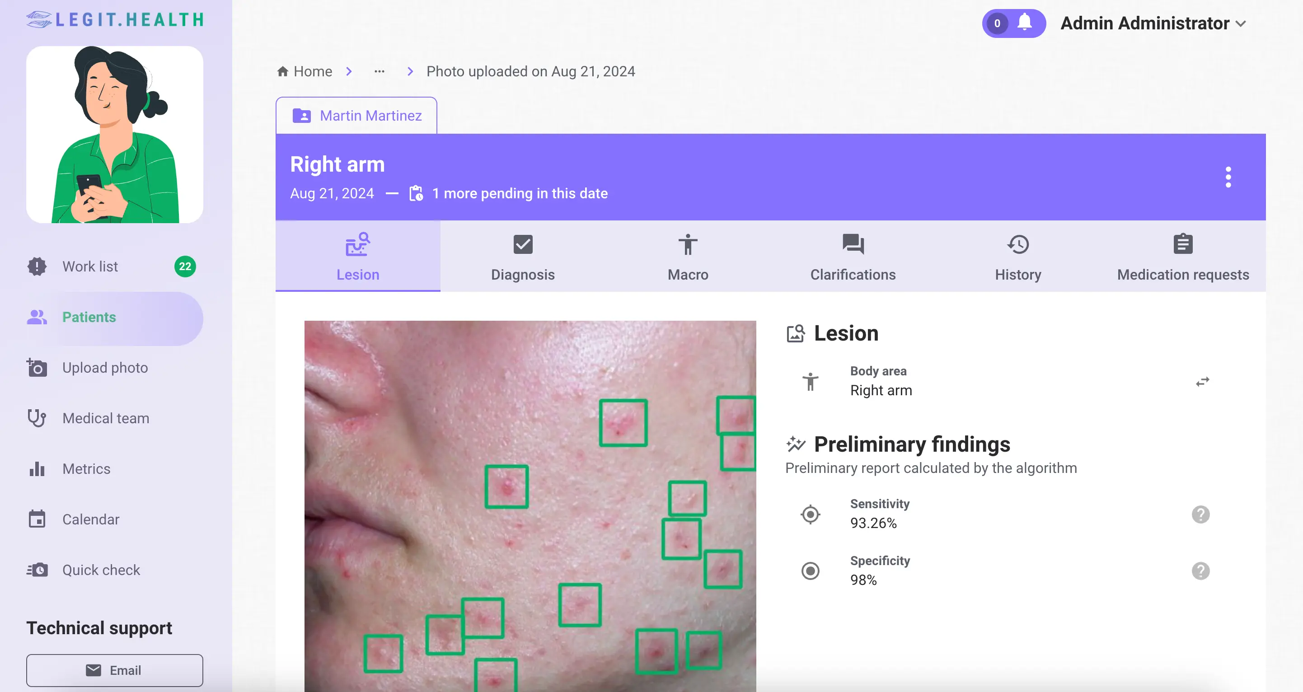Click the Calendar icon in the sidebar
Image resolution: width=1303 pixels, height=692 pixels.
tap(37, 519)
